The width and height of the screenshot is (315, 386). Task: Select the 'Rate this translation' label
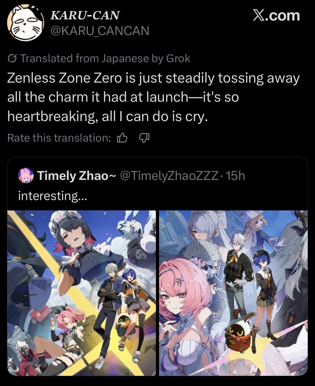pyautogui.click(x=59, y=138)
